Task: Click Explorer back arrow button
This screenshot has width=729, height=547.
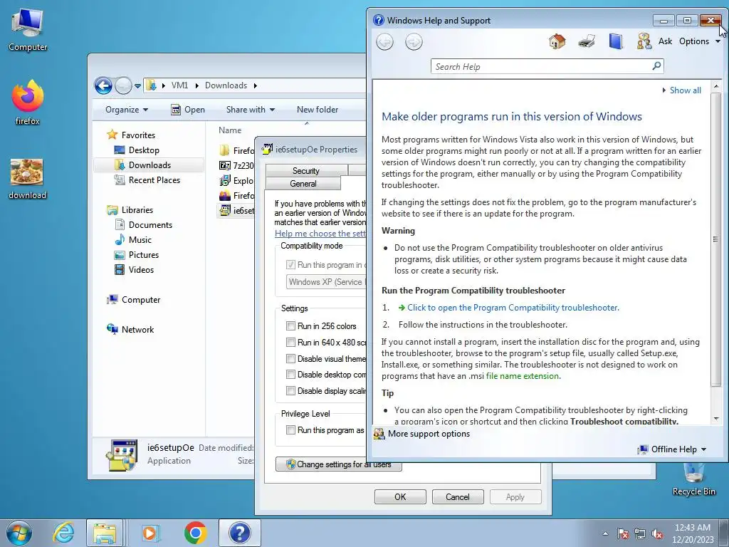Action: point(103,85)
